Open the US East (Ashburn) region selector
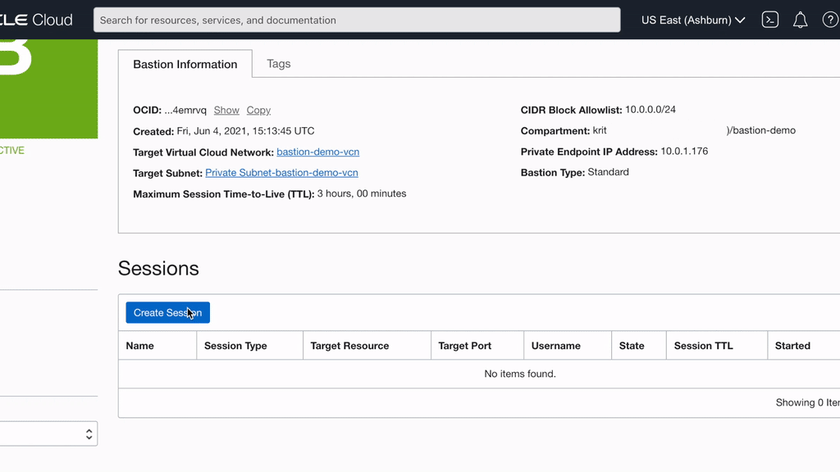840x472 pixels. pyautogui.click(x=687, y=18)
